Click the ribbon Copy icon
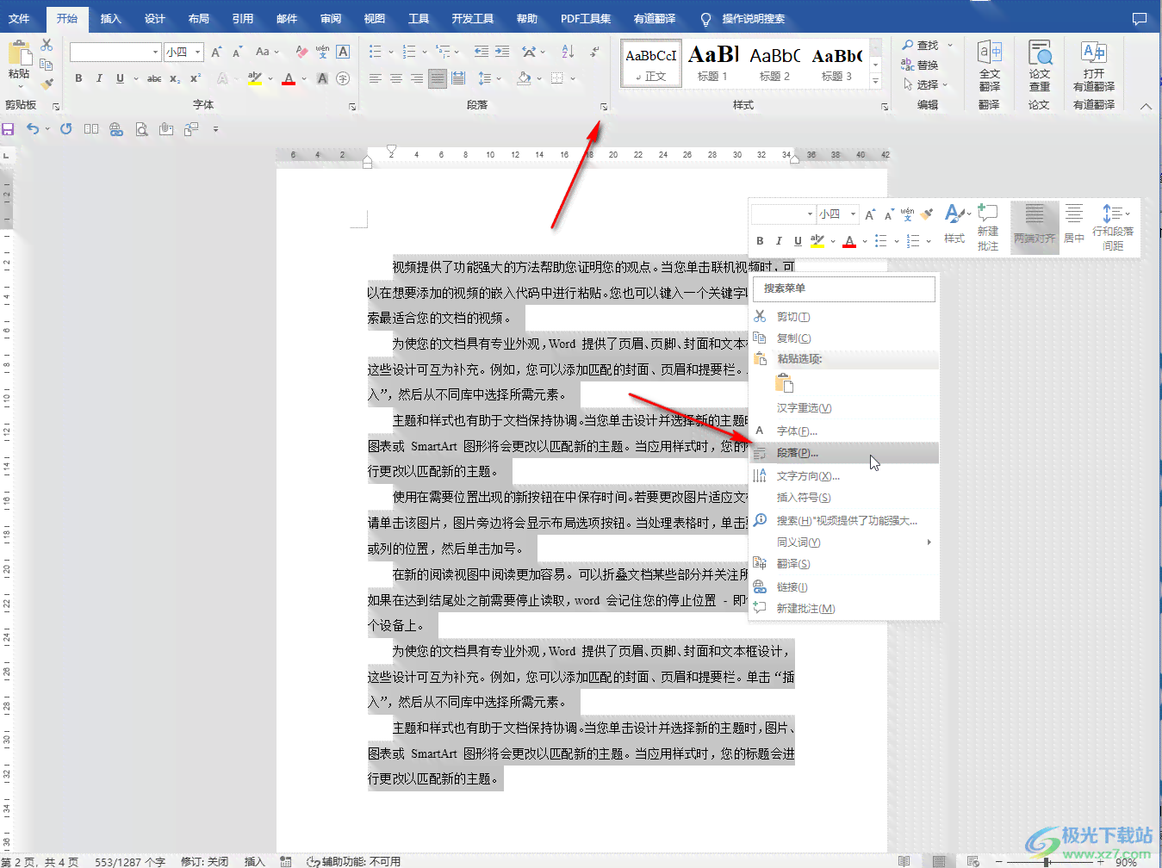This screenshot has height=868, width=1162. pos(47,65)
